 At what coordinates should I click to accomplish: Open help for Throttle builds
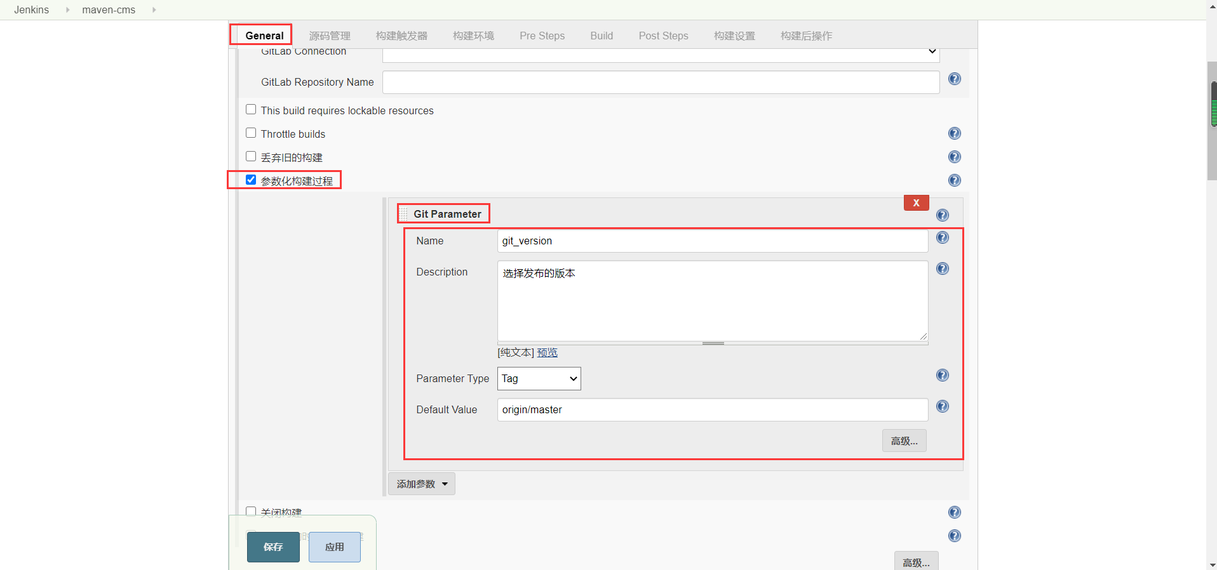tap(954, 133)
